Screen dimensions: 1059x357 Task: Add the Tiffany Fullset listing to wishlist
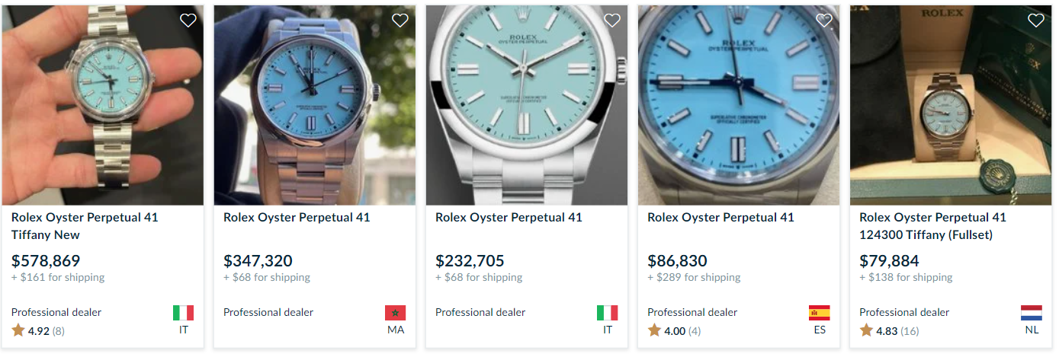pos(1035,21)
